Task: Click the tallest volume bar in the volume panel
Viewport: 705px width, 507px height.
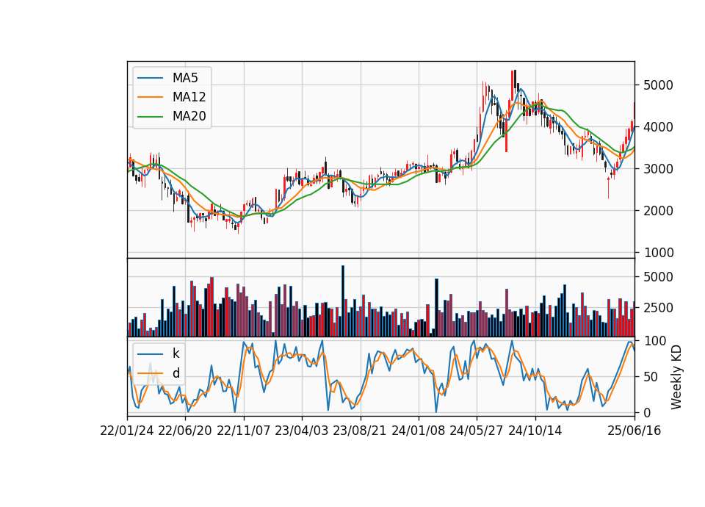Action: tap(343, 301)
